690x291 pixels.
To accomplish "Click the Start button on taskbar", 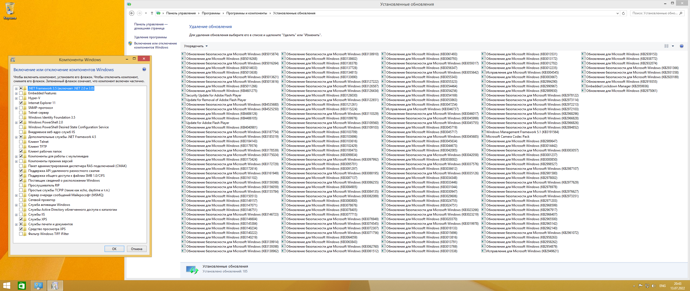I will tap(6, 286).
